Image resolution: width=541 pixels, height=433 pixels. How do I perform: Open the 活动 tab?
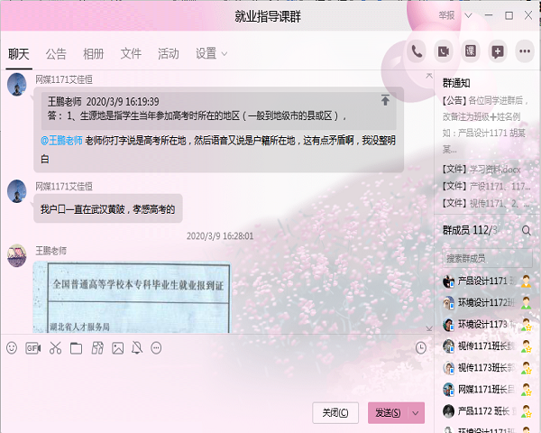point(169,54)
